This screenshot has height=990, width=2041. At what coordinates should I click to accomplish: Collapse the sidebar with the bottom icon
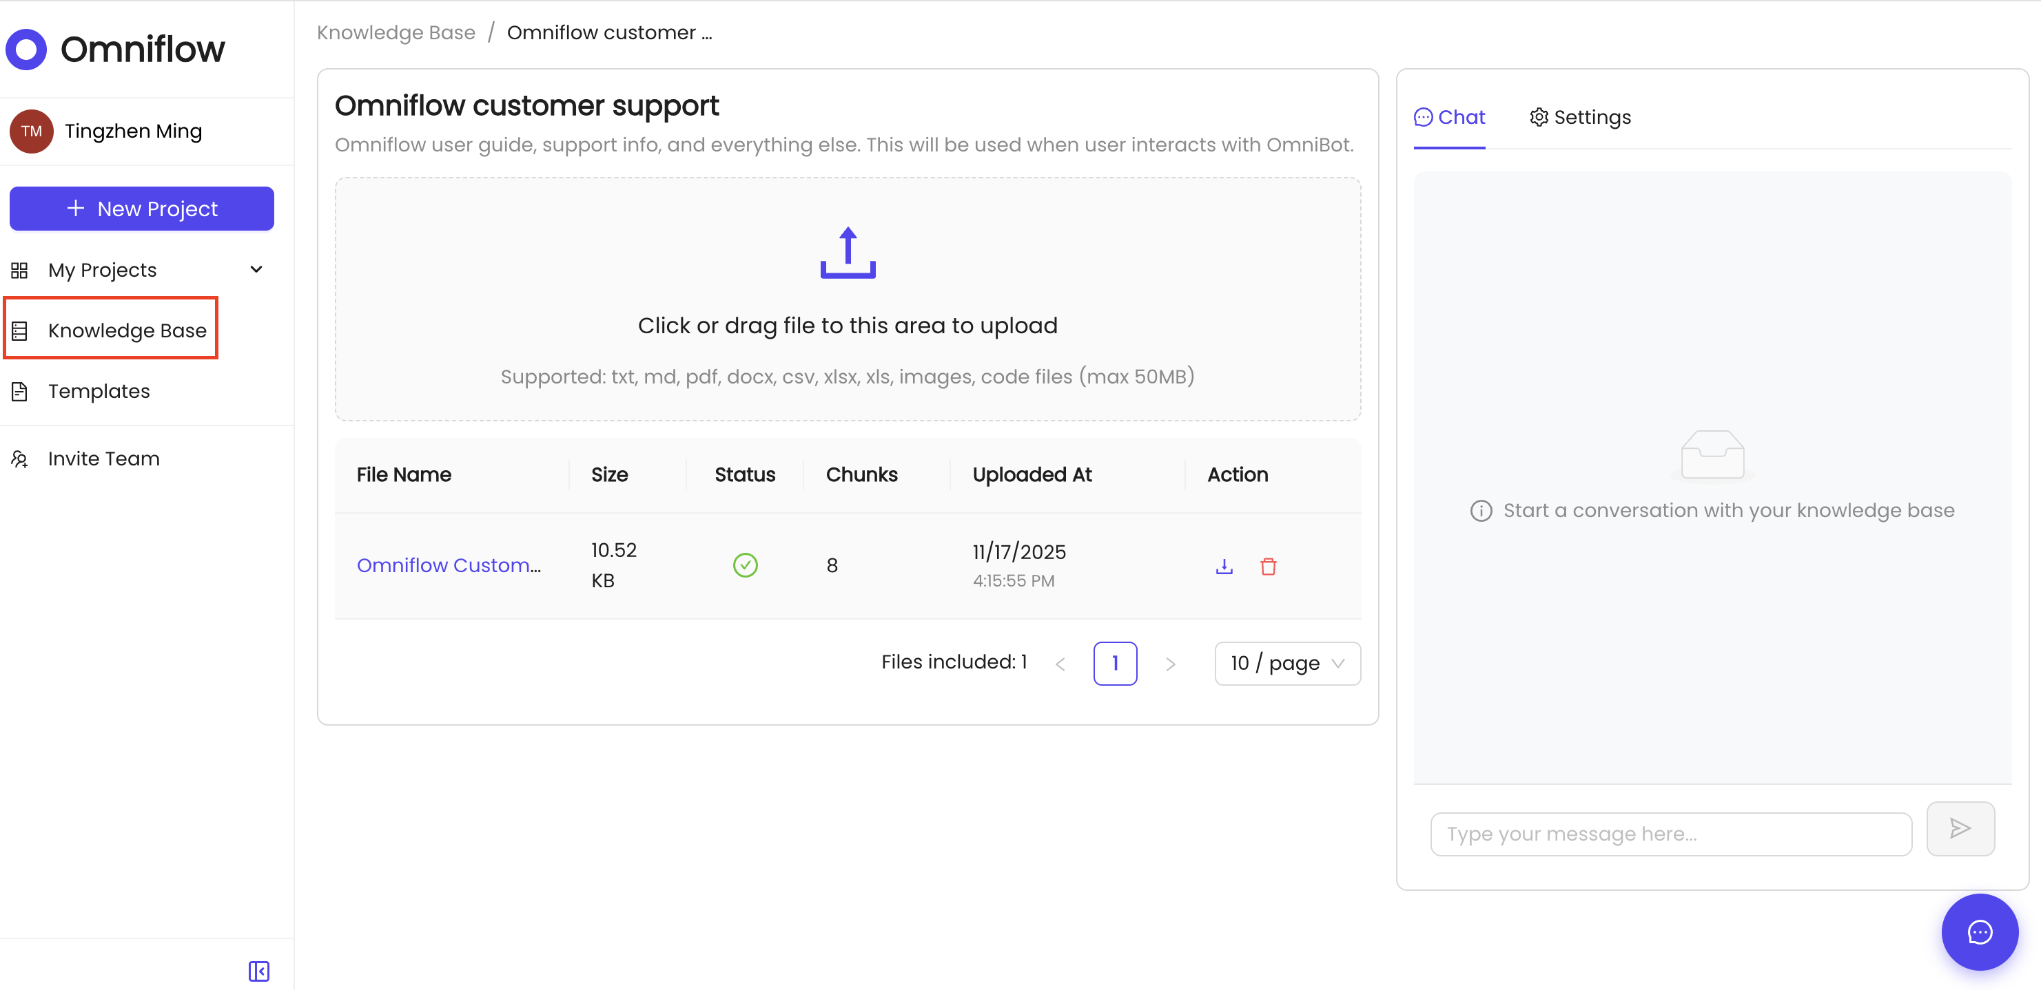click(259, 971)
